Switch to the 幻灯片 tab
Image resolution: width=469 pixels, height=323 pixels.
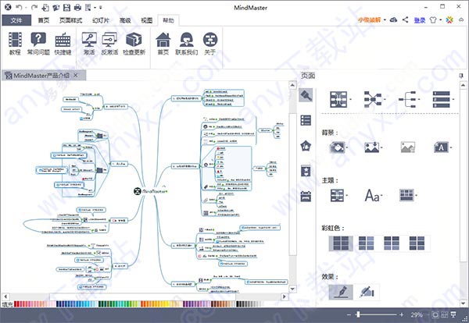[101, 20]
